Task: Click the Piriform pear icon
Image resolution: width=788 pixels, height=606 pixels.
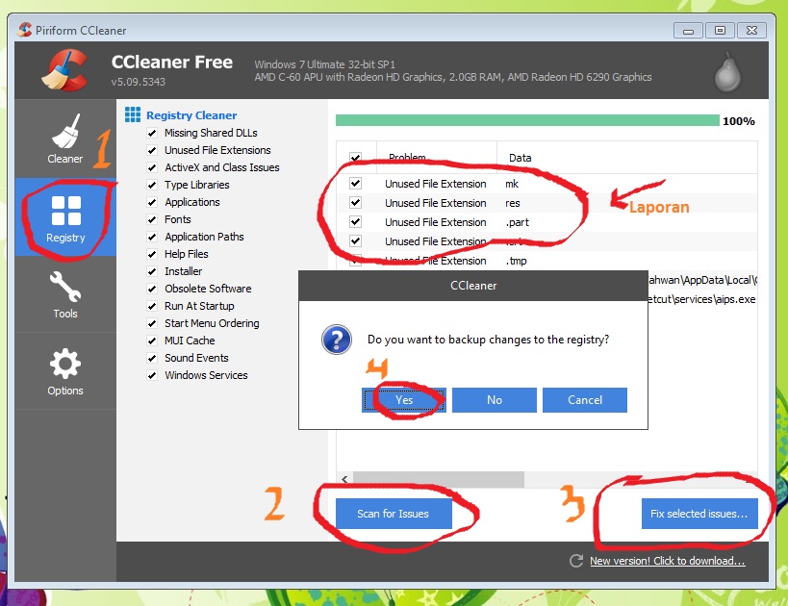Action: coord(727,72)
